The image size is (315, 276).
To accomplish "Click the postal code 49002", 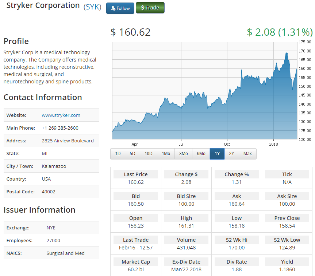I will 49,192.
